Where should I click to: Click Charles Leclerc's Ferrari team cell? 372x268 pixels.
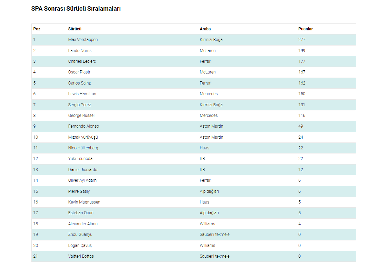coord(205,61)
